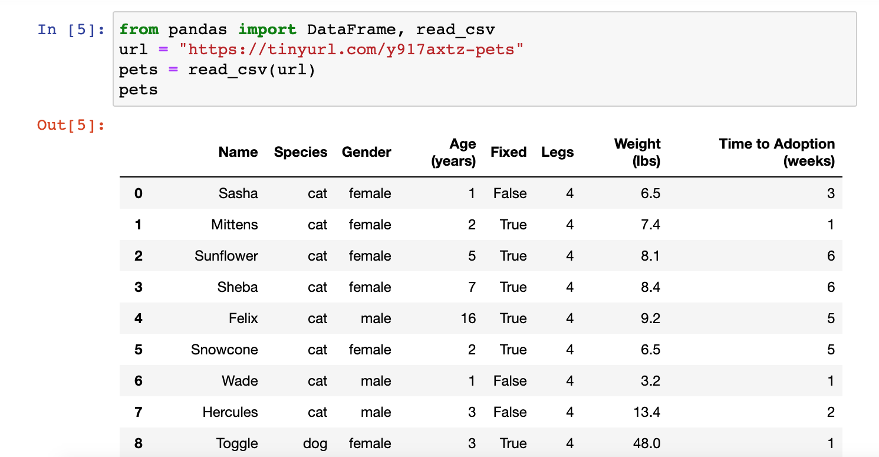Click Fixed value False in Hercules' row
Image resolution: width=879 pixels, height=457 pixels.
[511, 412]
